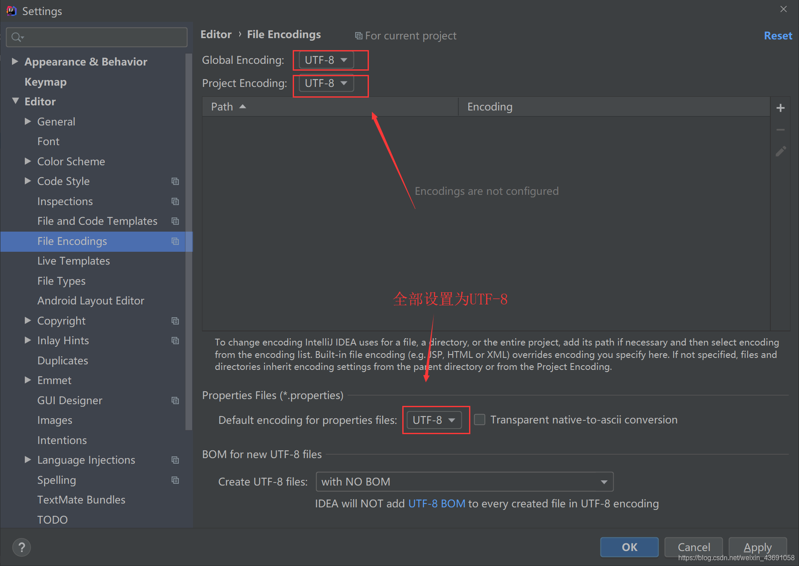Click the project icon beside File Encodings
This screenshot has height=566, width=799.
(x=175, y=241)
